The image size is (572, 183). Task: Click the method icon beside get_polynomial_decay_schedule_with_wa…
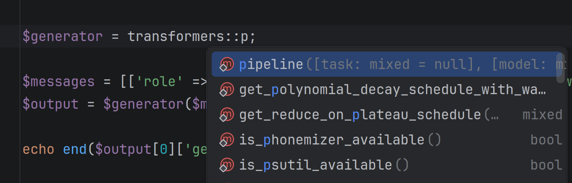(x=226, y=90)
